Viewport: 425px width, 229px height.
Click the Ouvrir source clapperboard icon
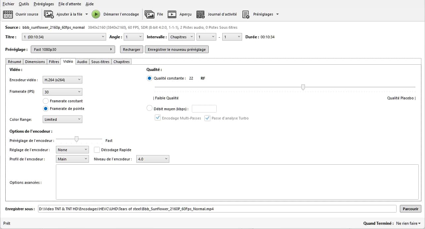pos(8,14)
